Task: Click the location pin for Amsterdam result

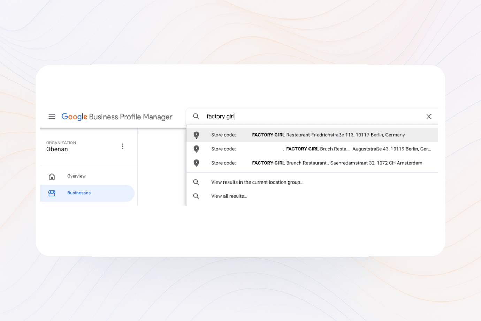Action: pyautogui.click(x=197, y=163)
